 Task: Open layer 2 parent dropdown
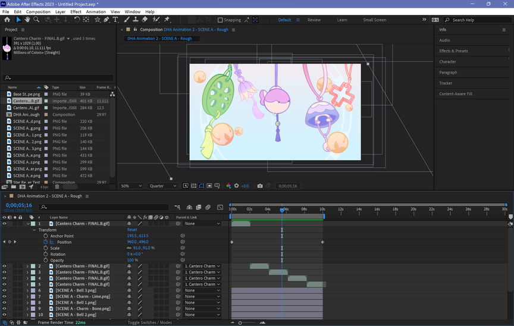(202, 267)
